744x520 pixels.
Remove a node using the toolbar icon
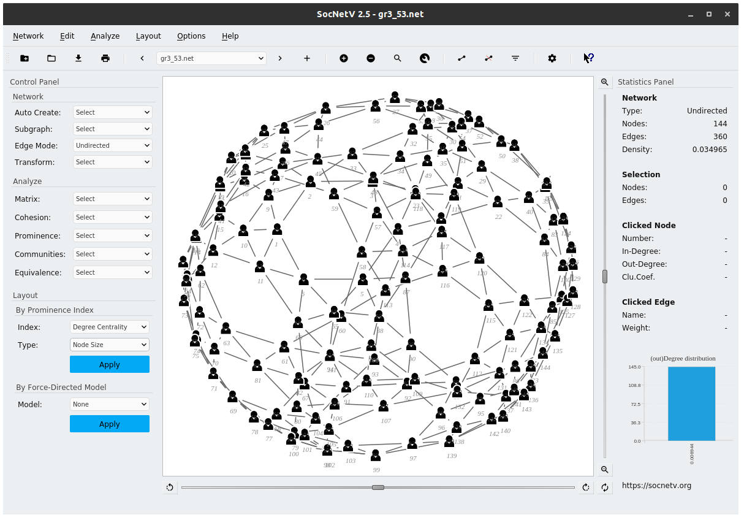tap(371, 58)
